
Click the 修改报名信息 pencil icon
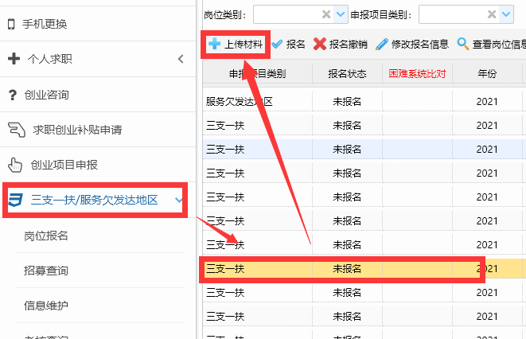tap(382, 45)
